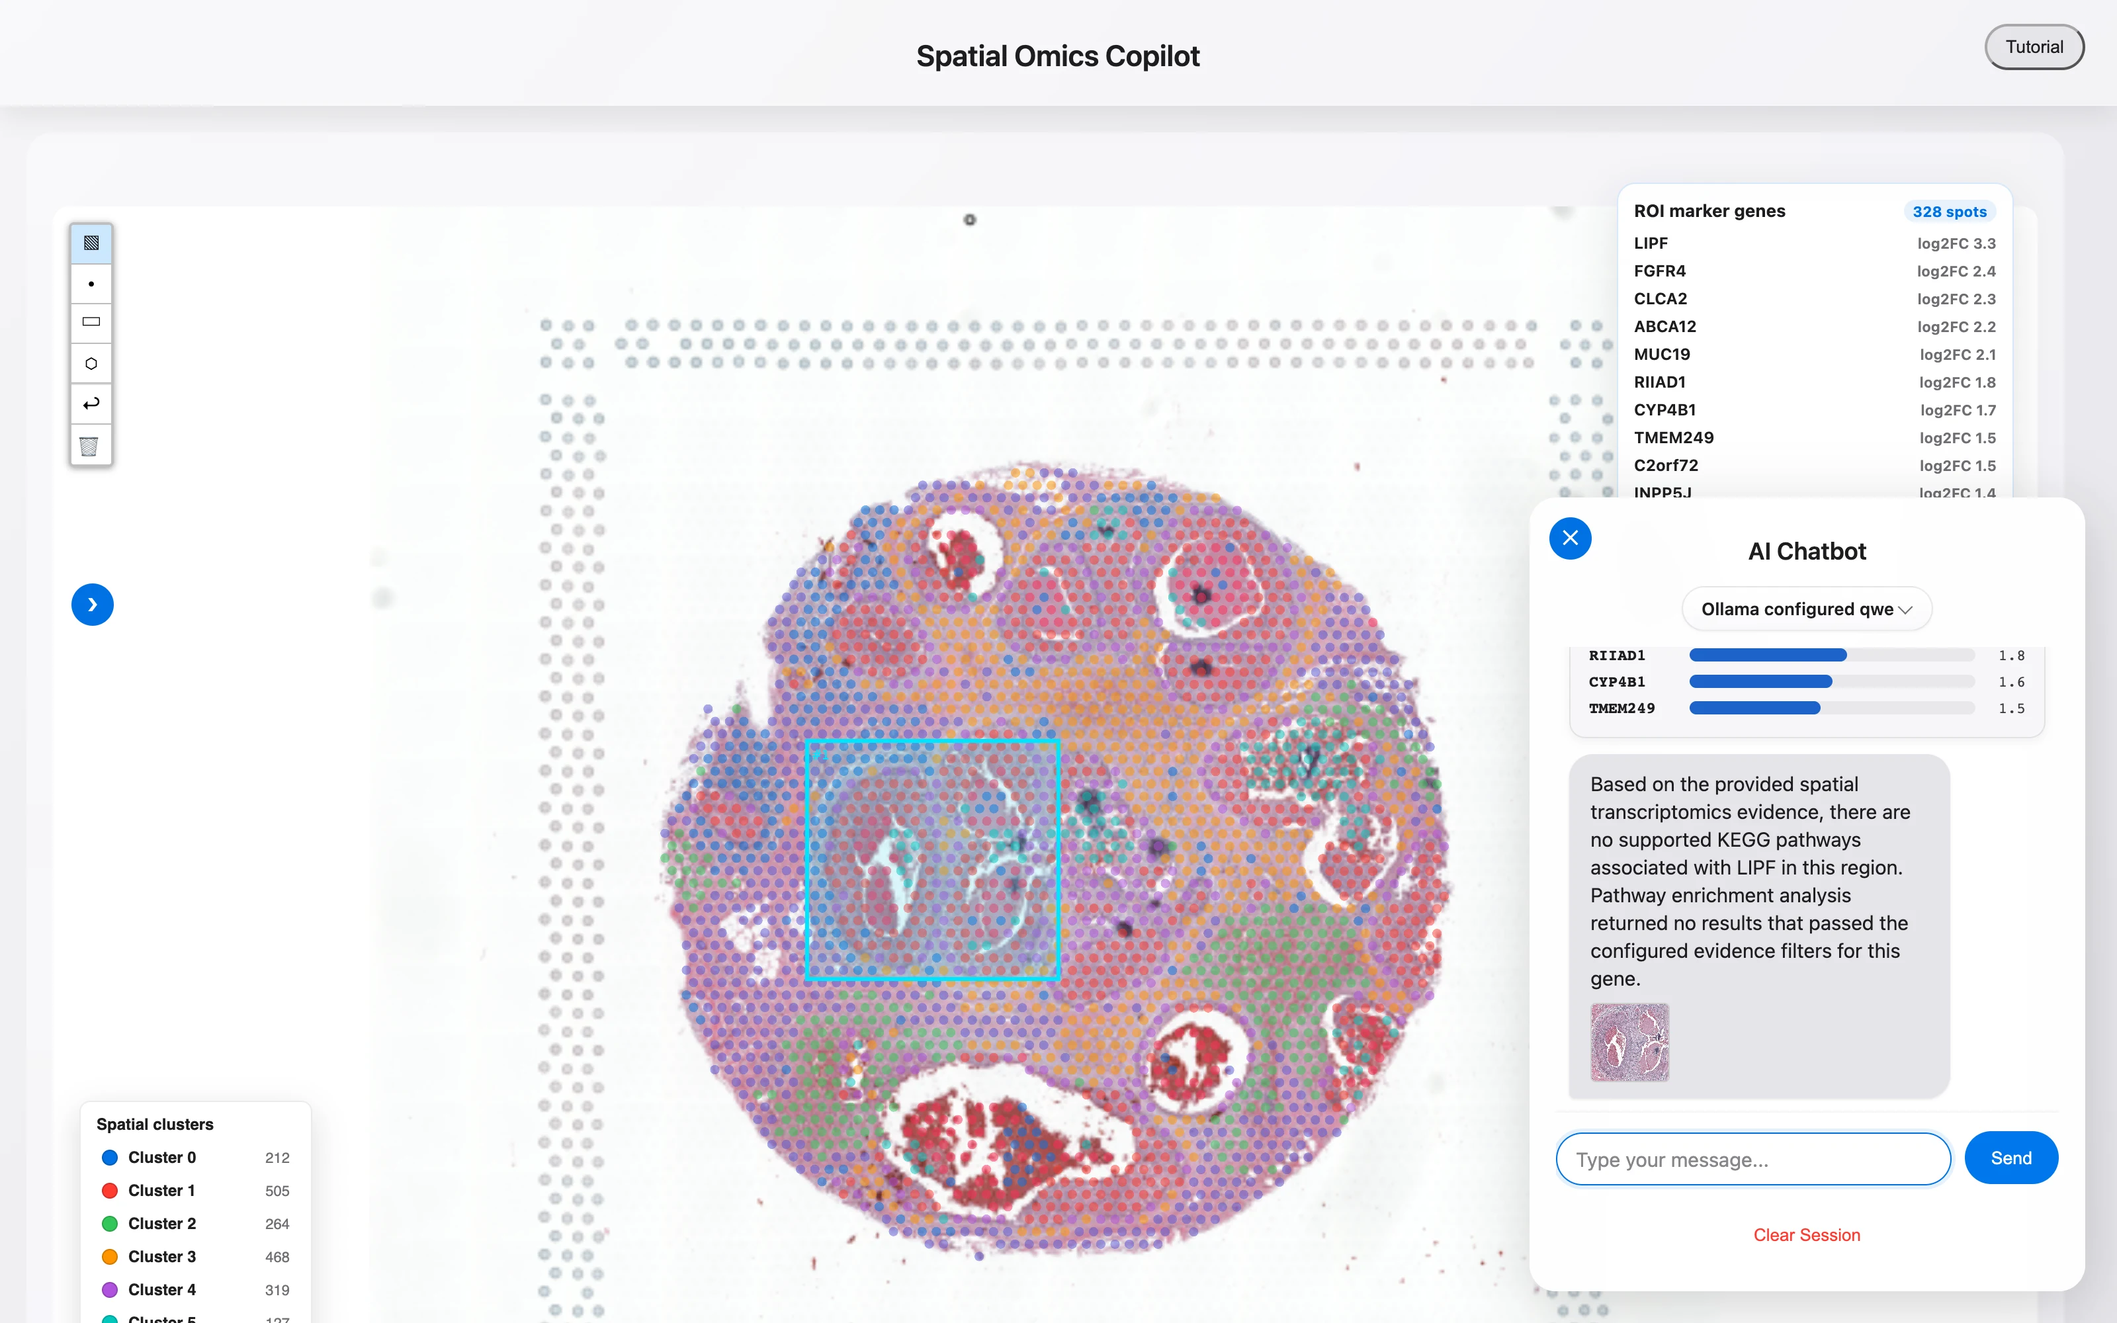Click the Tutorial button

click(x=2034, y=47)
